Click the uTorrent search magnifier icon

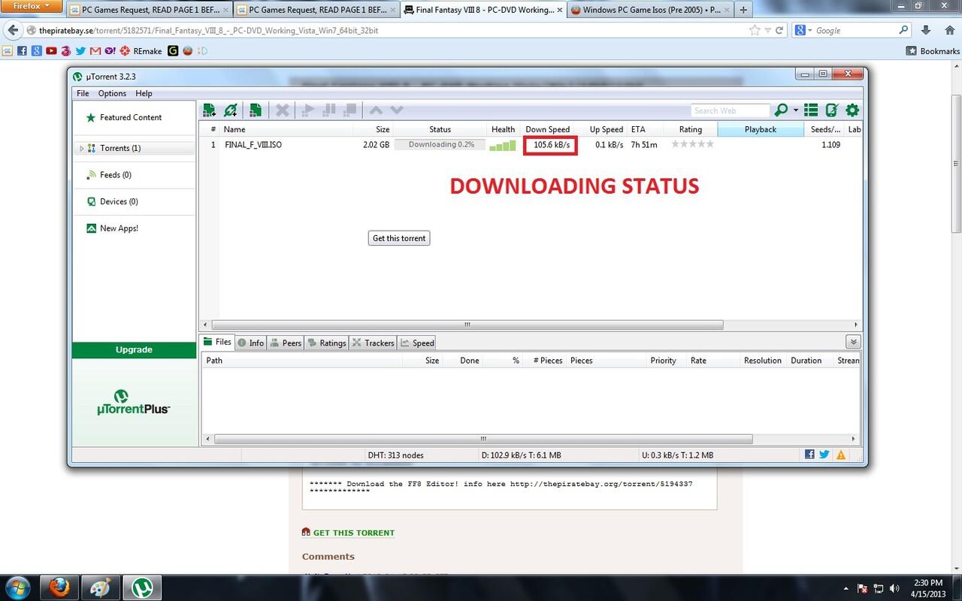[781, 110]
